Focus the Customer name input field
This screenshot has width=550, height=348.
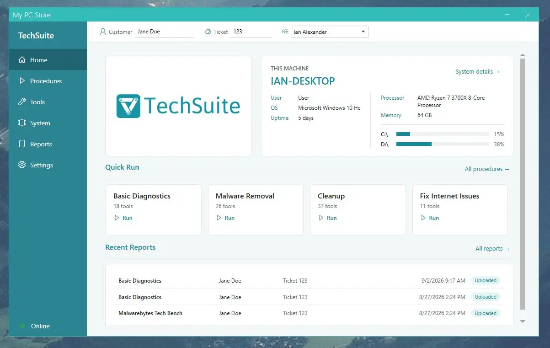point(165,32)
